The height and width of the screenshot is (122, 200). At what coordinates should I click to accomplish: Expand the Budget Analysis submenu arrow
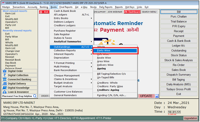point(91,83)
